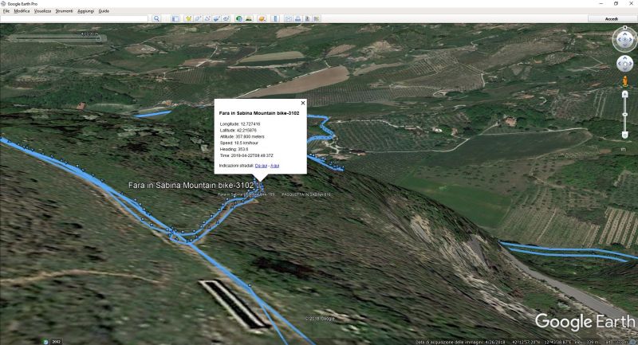Click the map label 'Fara in Sabina Mountain bike-3102'
This screenshot has width=638, height=345.
click(191, 186)
